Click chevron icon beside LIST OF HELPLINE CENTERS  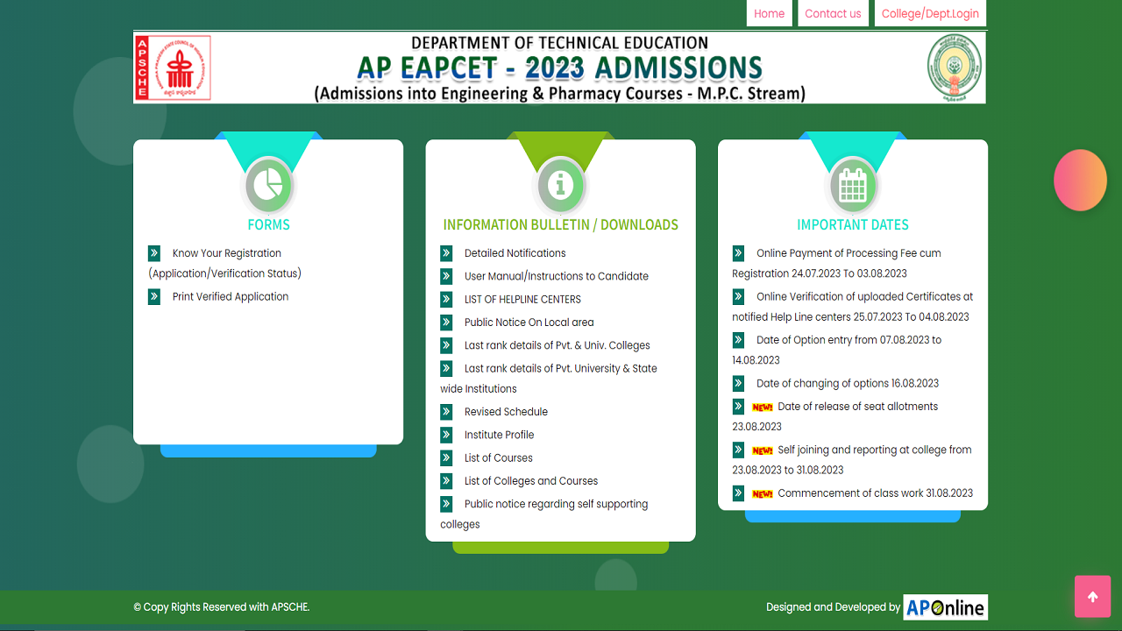pyautogui.click(x=446, y=299)
